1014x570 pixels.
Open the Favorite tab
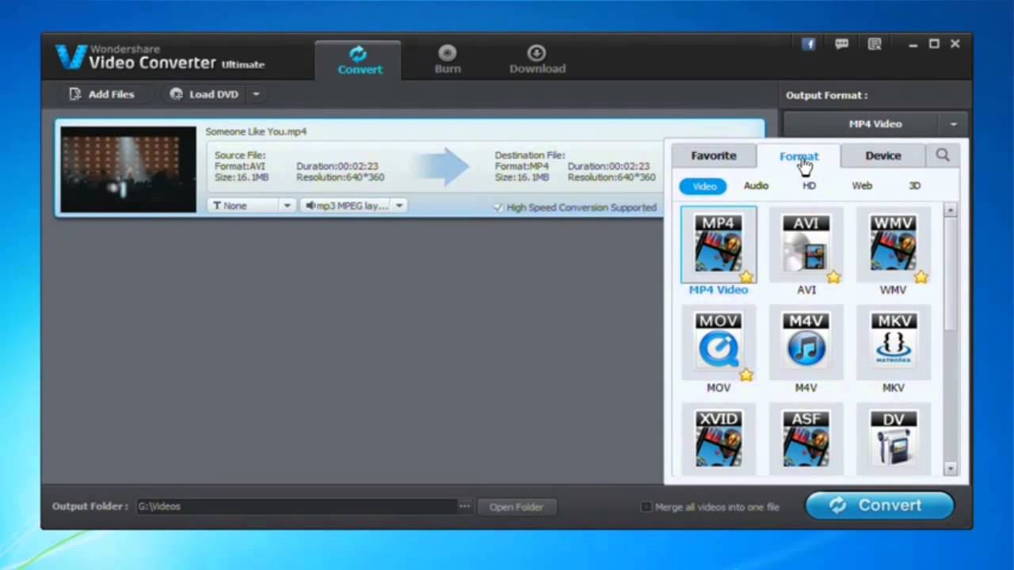click(x=713, y=156)
